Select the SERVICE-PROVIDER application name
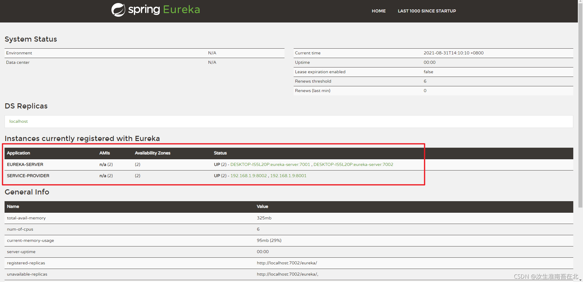 pos(28,176)
